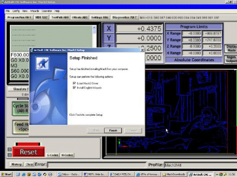
Task: Select the M3 line in G-code list
Action: pyautogui.click(x=14, y=65)
